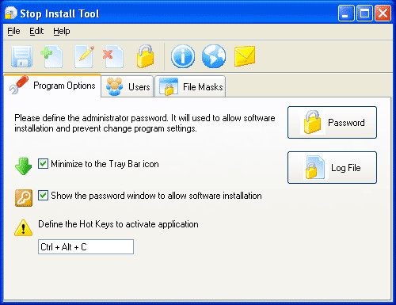Click the Password button
Image resolution: width=396 pixels, height=305 pixels.
point(332,123)
